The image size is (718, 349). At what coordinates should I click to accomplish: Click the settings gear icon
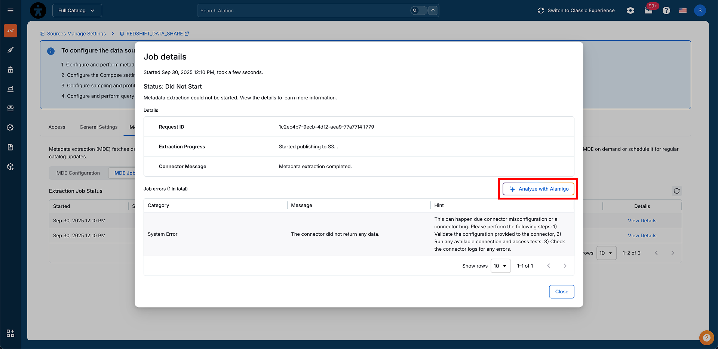(630, 10)
